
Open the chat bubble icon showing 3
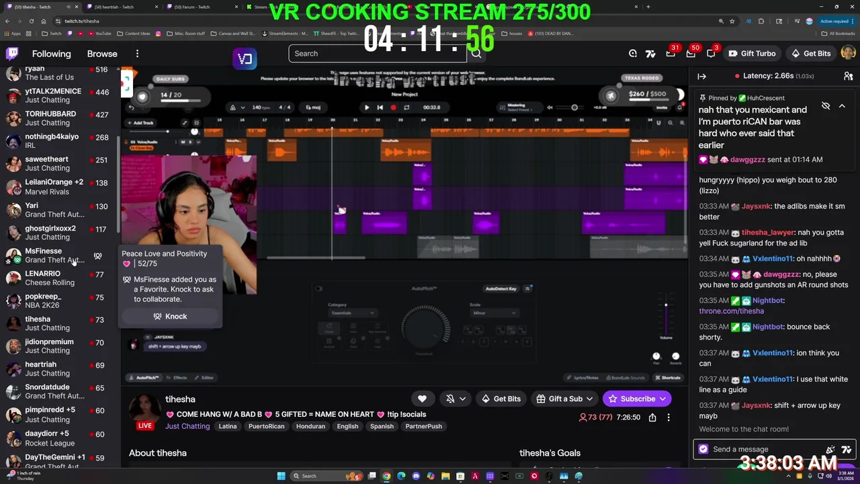(712, 54)
